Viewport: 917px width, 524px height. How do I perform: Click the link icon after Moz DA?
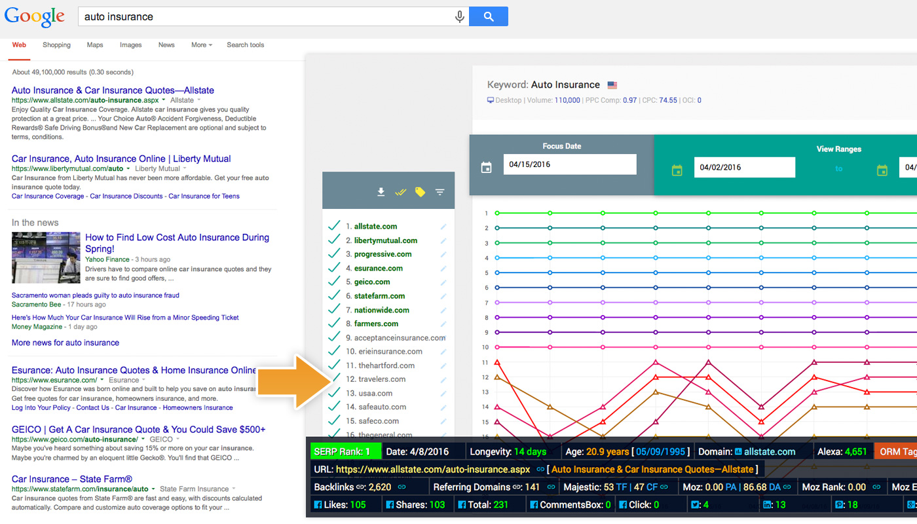coord(787,487)
